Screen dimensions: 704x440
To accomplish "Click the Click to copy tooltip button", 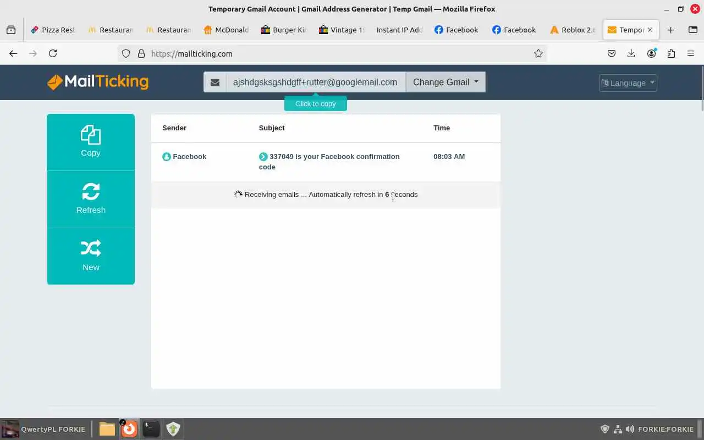I will [x=316, y=103].
